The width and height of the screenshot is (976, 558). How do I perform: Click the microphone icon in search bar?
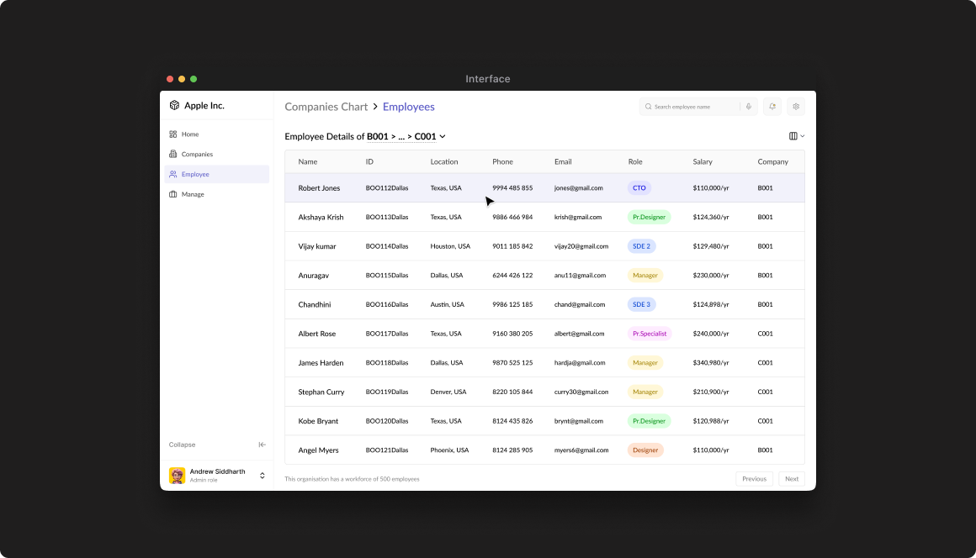749,107
